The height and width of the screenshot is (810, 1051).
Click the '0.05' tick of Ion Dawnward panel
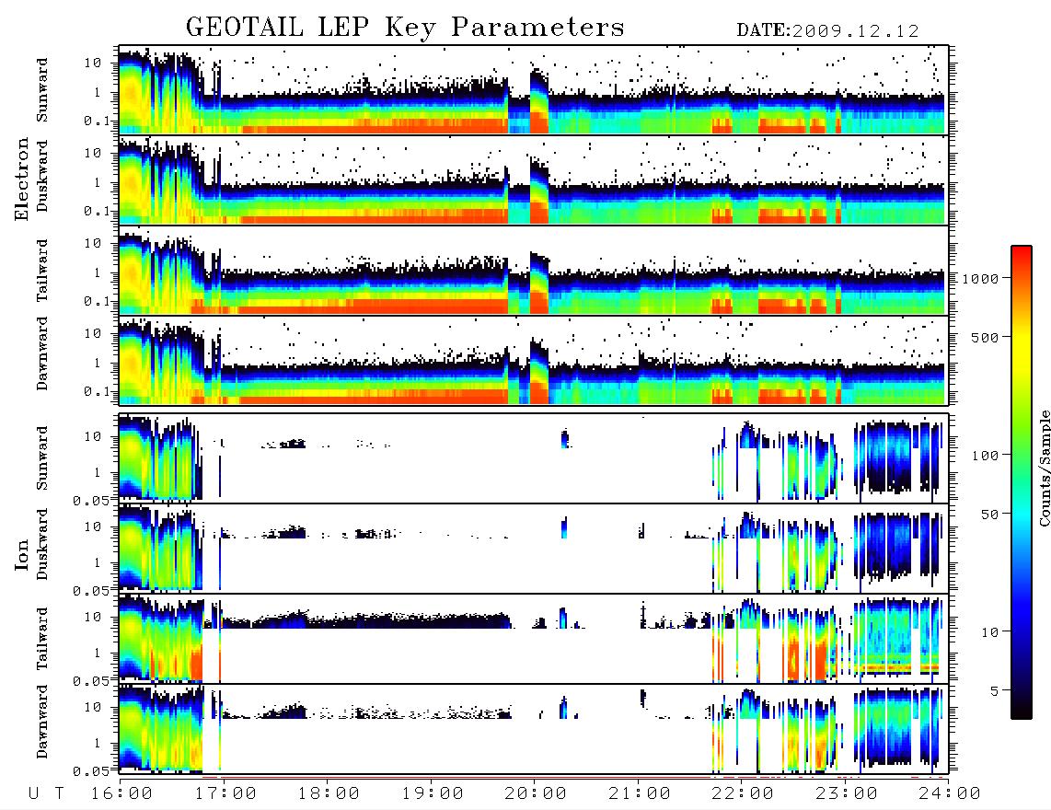tap(91, 771)
